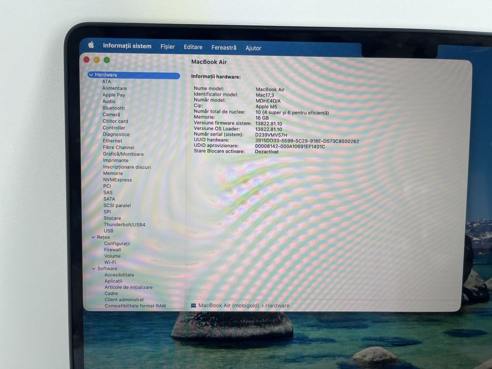The image size is (492, 369).
Task: Select Grafică/Monitoare in the sidebar
Action: [x=123, y=154]
